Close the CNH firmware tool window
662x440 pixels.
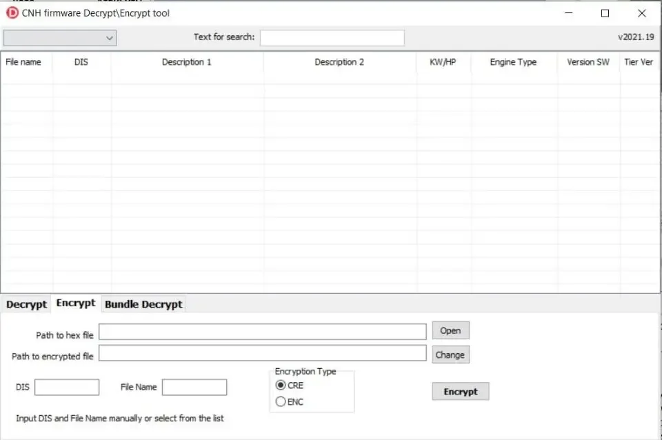click(x=642, y=13)
